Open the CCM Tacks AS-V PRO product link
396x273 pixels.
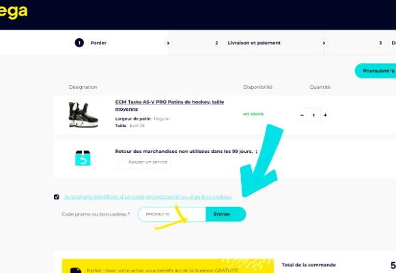[x=169, y=105]
